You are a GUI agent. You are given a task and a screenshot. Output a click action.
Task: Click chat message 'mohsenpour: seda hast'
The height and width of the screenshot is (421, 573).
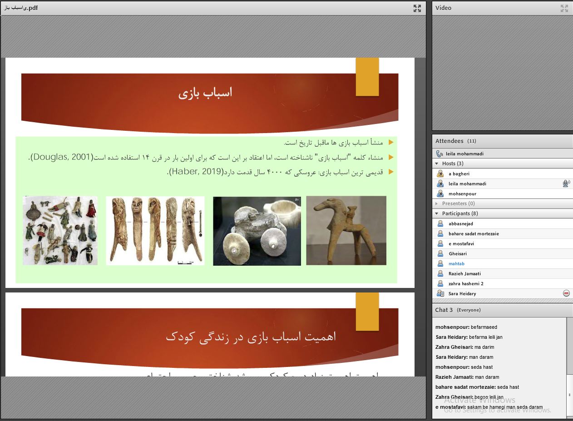tap(464, 367)
